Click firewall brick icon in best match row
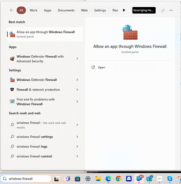The width and height of the screenshot is (181, 184). (x=12, y=34)
